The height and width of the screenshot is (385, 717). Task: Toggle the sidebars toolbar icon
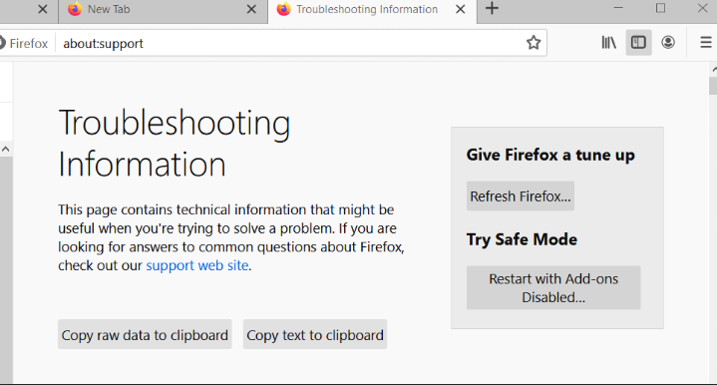(x=638, y=43)
